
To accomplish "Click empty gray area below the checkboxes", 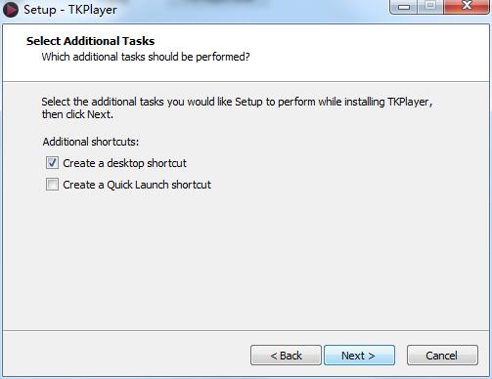I will [245, 261].
